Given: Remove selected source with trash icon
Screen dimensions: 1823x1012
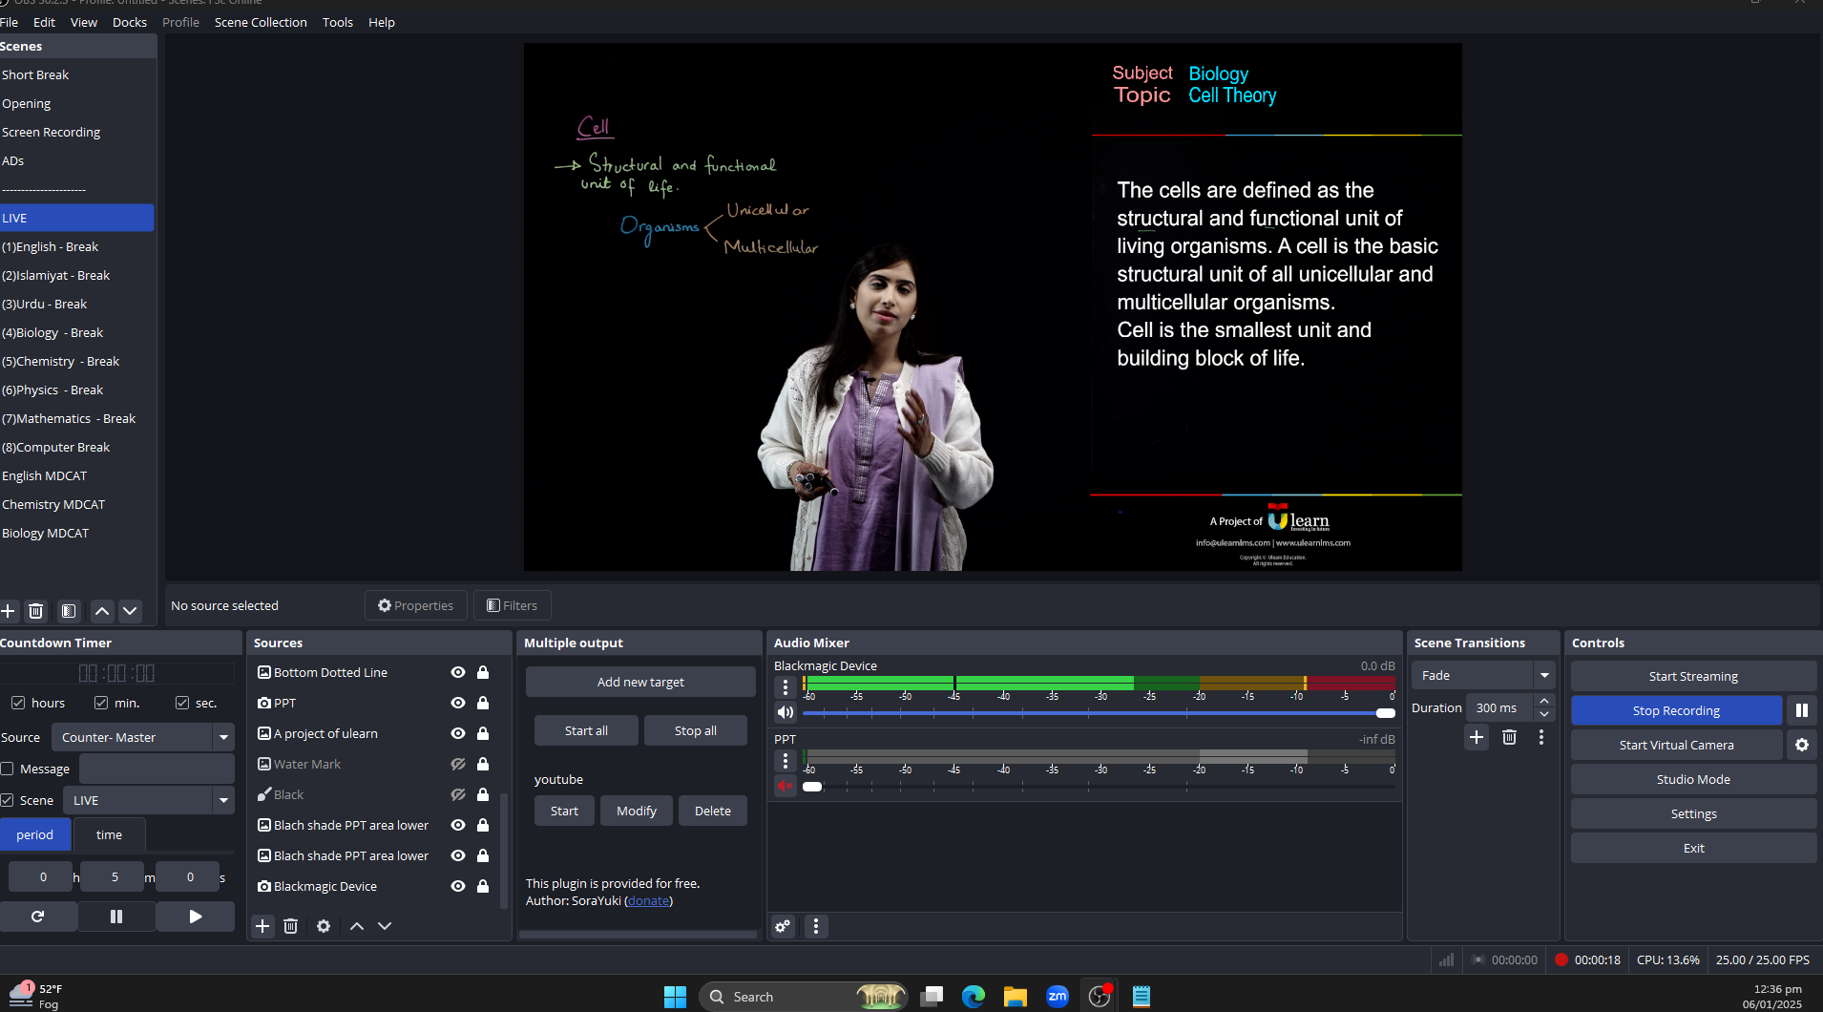Looking at the screenshot, I should tap(291, 926).
